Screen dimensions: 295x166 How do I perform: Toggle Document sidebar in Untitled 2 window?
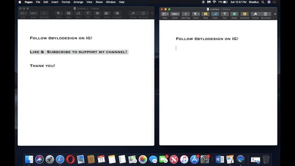point(143,13)
